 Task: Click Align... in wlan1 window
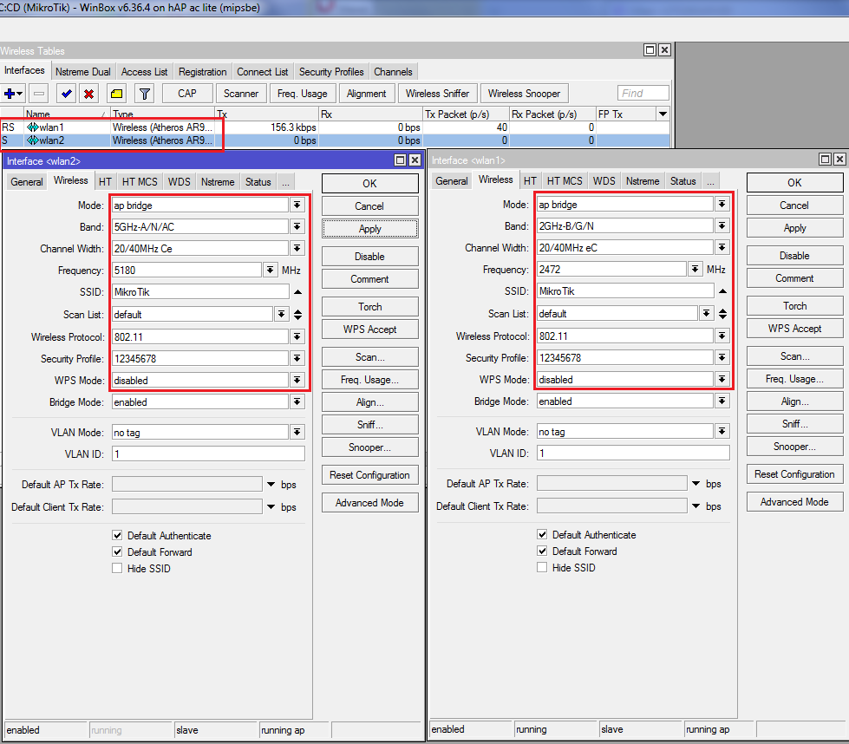click(x=794, y=401)
